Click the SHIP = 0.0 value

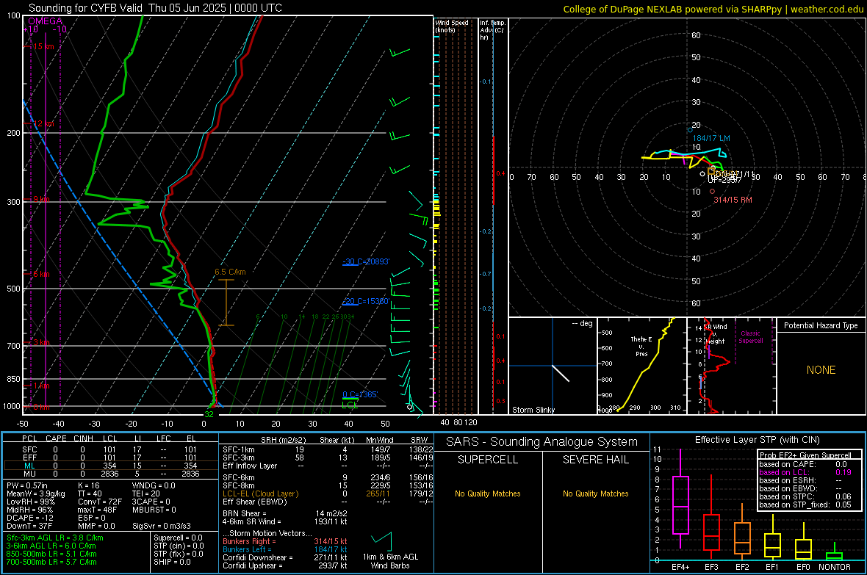[172, 562]
